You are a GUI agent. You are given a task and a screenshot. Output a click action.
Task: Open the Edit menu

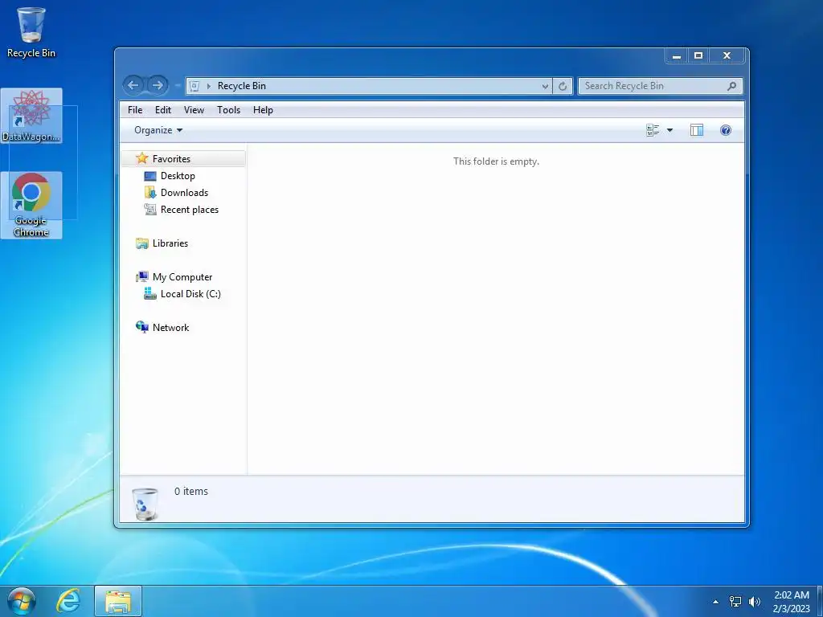[162, 109]
